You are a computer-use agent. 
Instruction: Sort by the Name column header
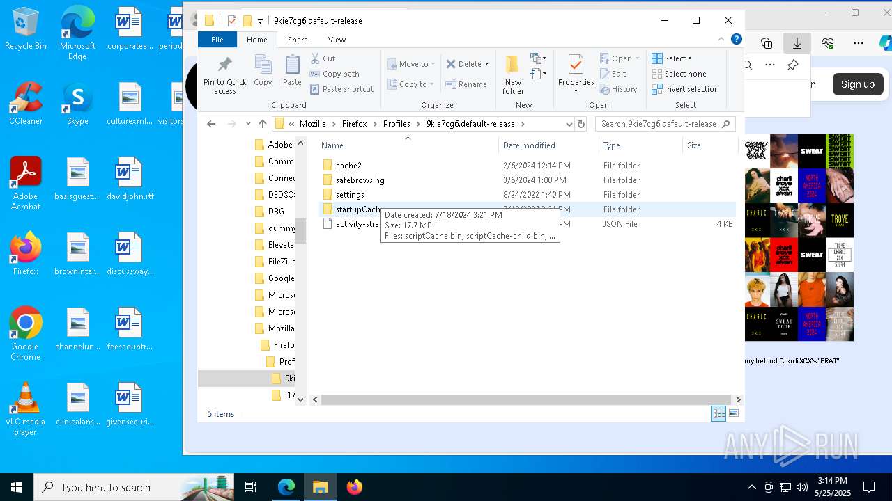click(408, 145)
